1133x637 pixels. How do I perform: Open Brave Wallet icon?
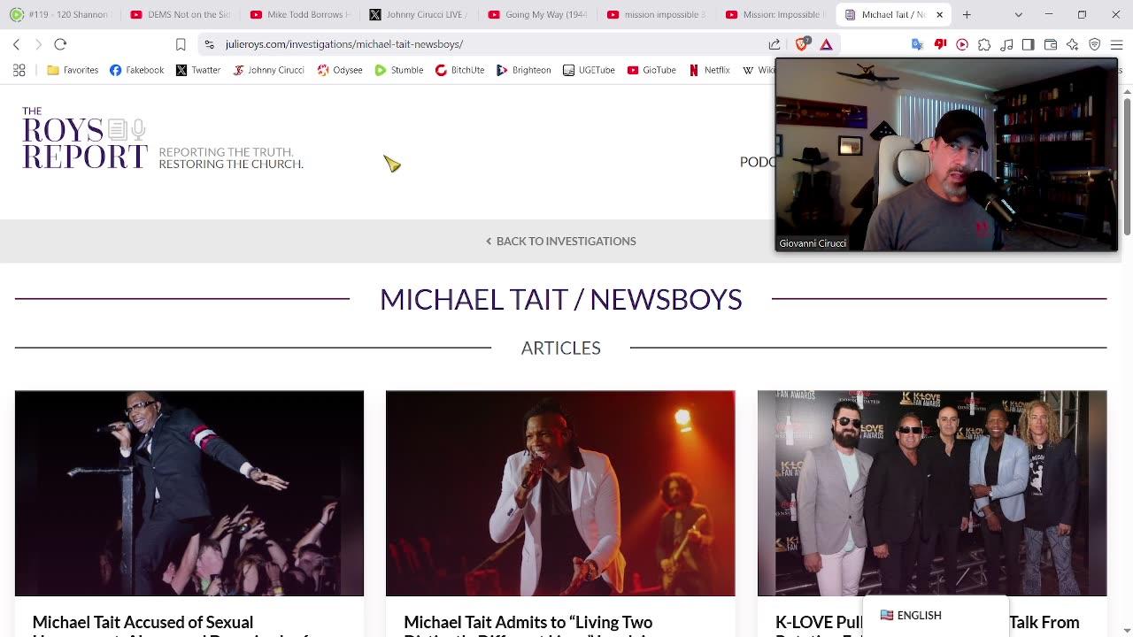1051,44
